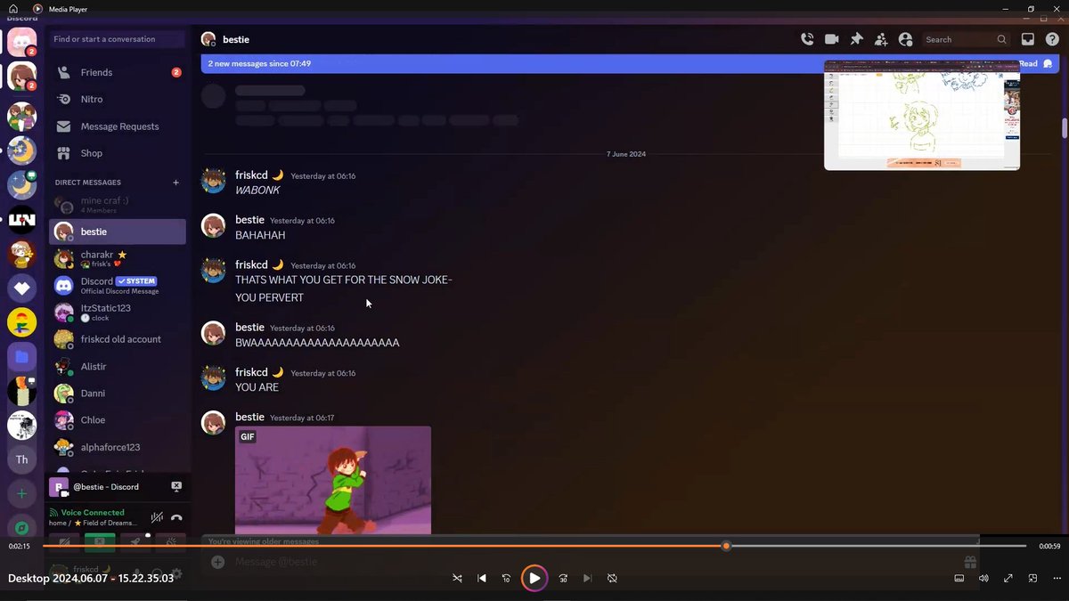Open the GIF sent by bestie
This screenshot has width=1069, height=601.
click(333, 480)
